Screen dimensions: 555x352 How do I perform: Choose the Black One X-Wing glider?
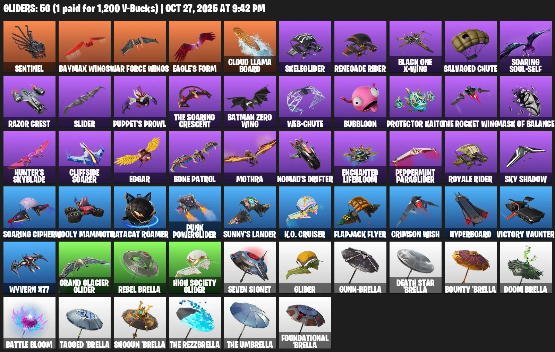[416, 47]
